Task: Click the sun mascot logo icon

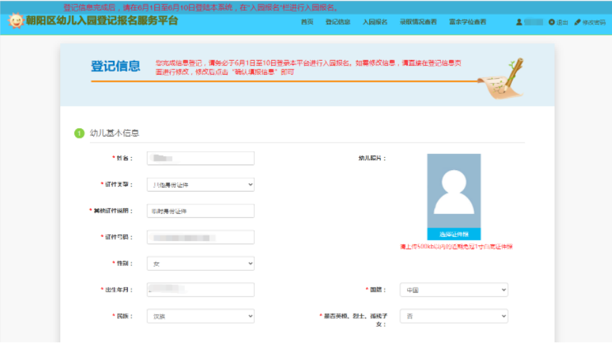Action: [16, 21]
